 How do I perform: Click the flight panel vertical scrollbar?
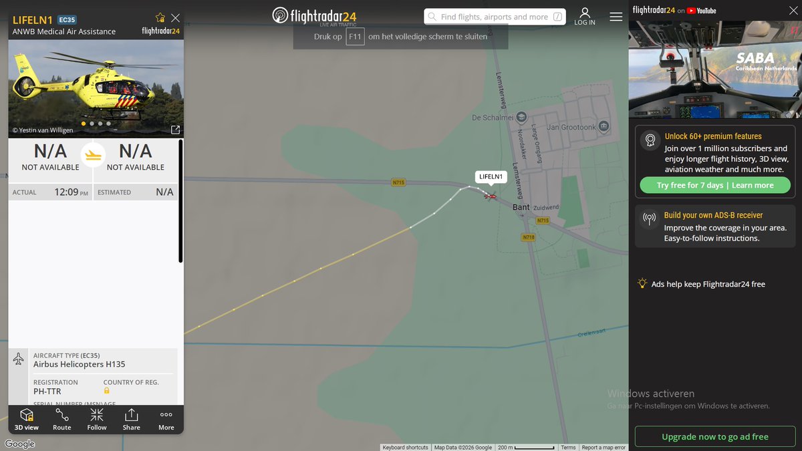(180, 200)
